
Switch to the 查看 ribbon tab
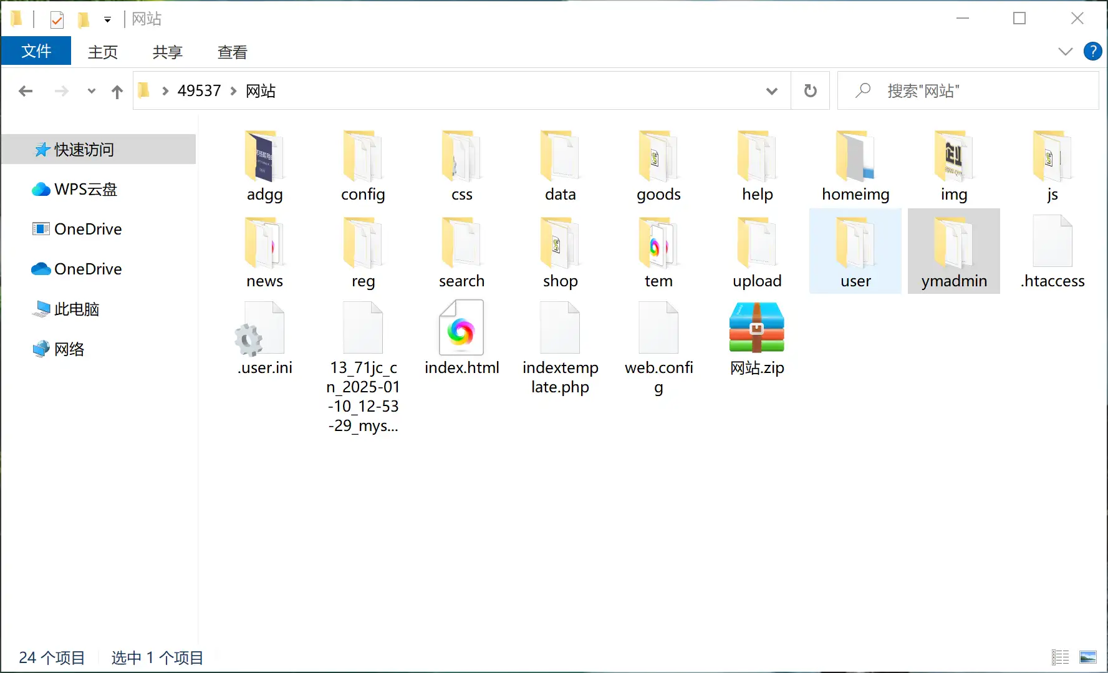click(x=231, y=51)
